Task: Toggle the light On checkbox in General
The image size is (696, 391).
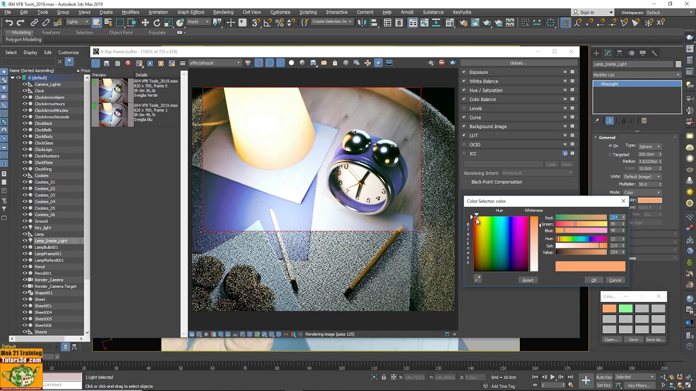Action: point(610,146)
